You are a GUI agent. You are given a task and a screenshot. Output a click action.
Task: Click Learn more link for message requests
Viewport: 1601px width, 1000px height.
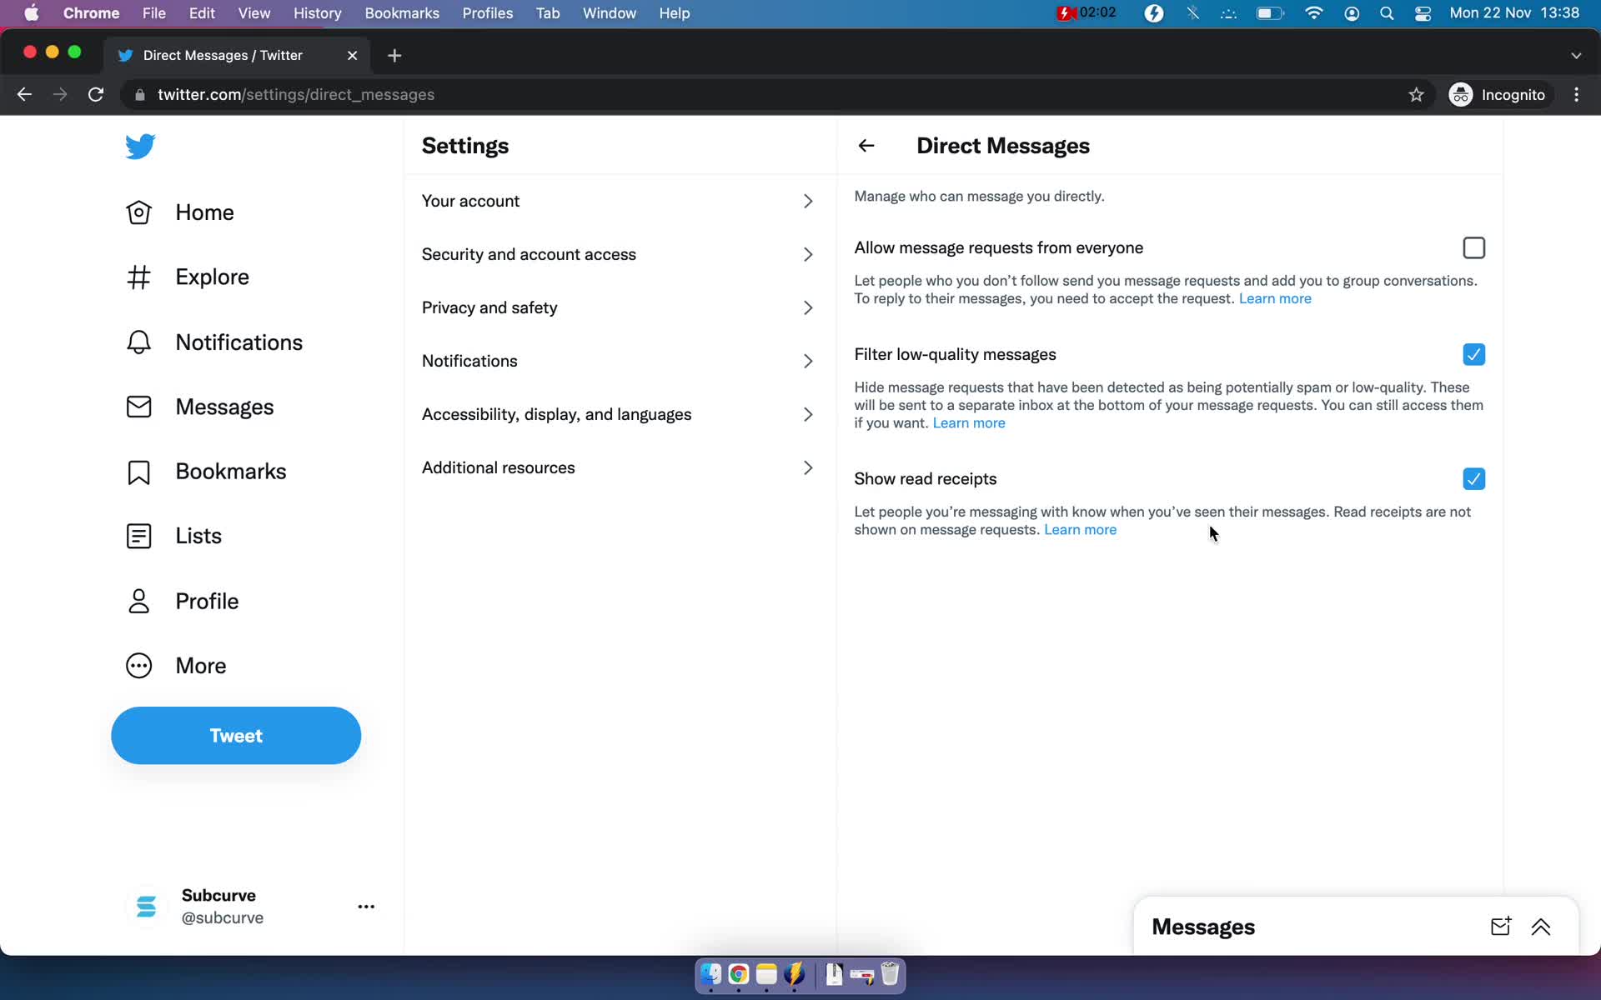pos(1275,298)
